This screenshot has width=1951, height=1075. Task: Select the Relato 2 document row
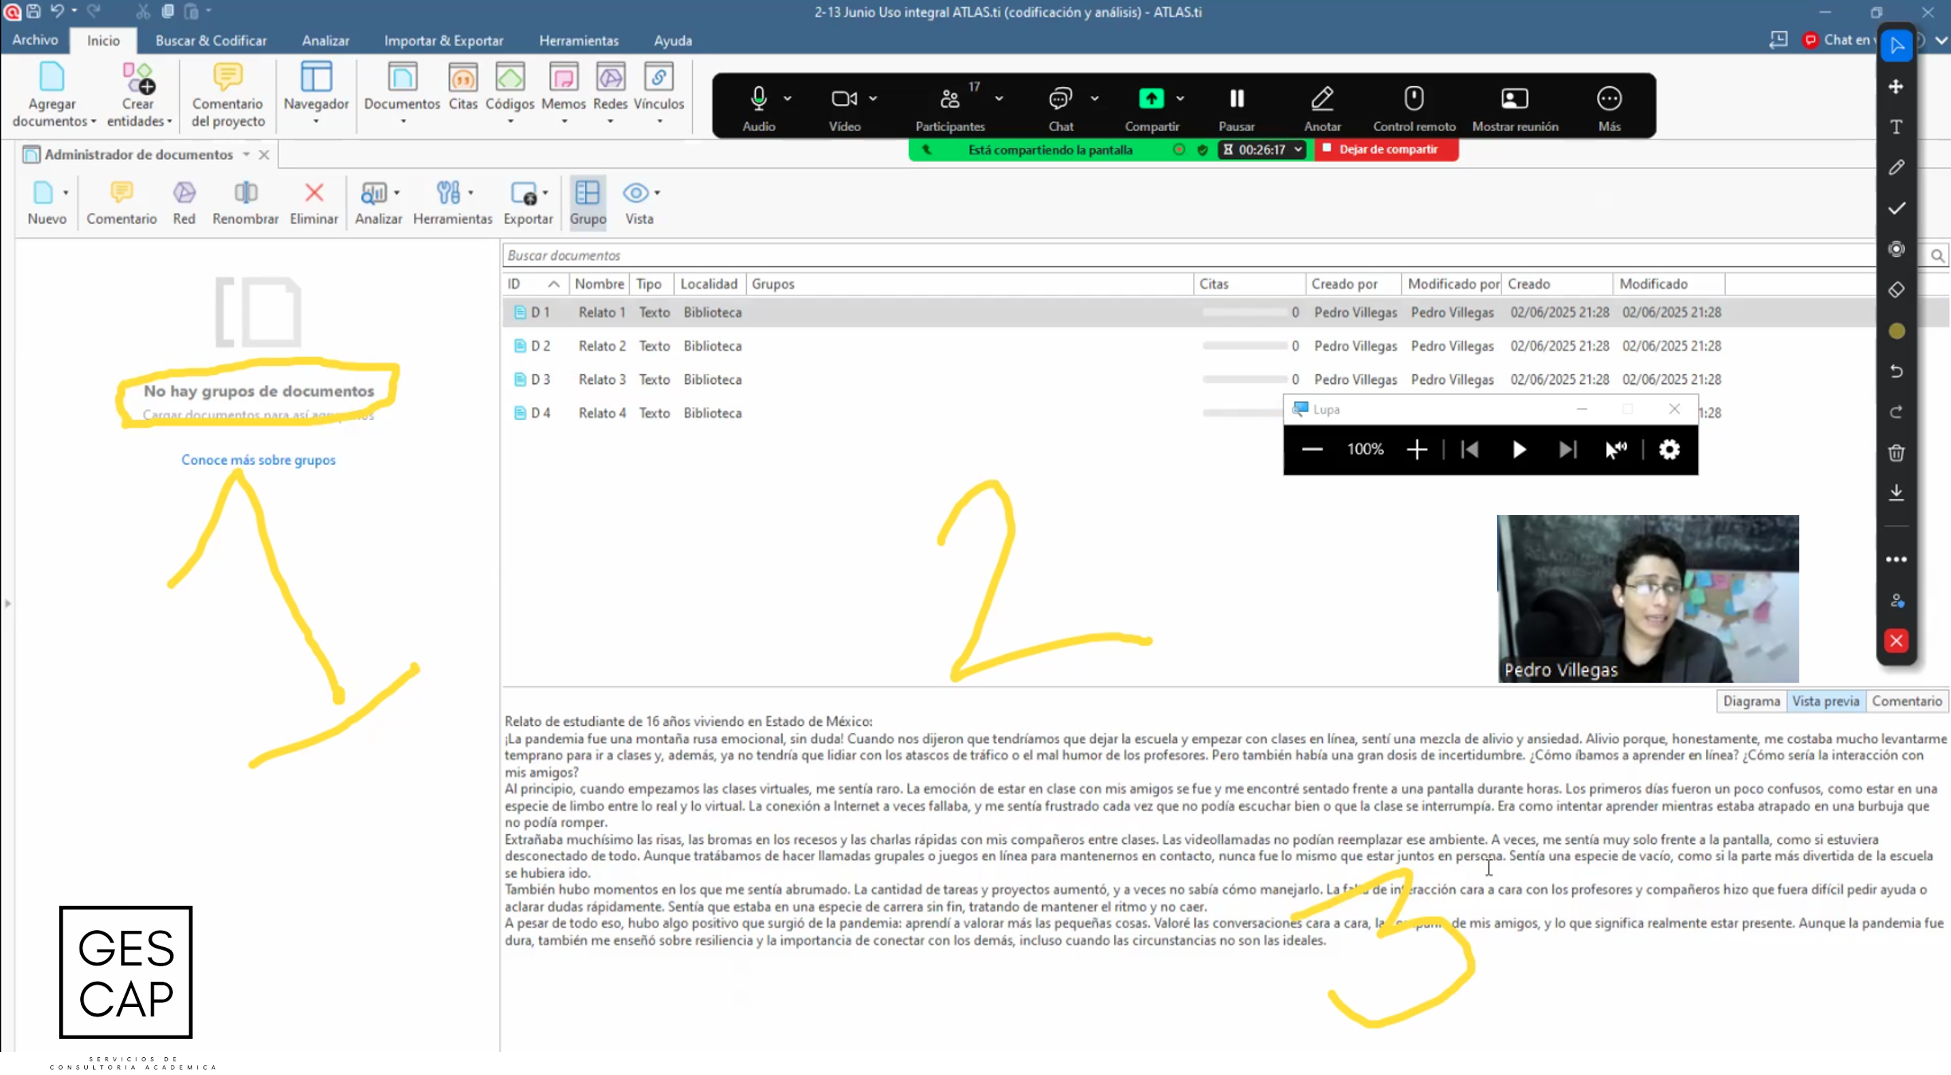pos(1226,346)
